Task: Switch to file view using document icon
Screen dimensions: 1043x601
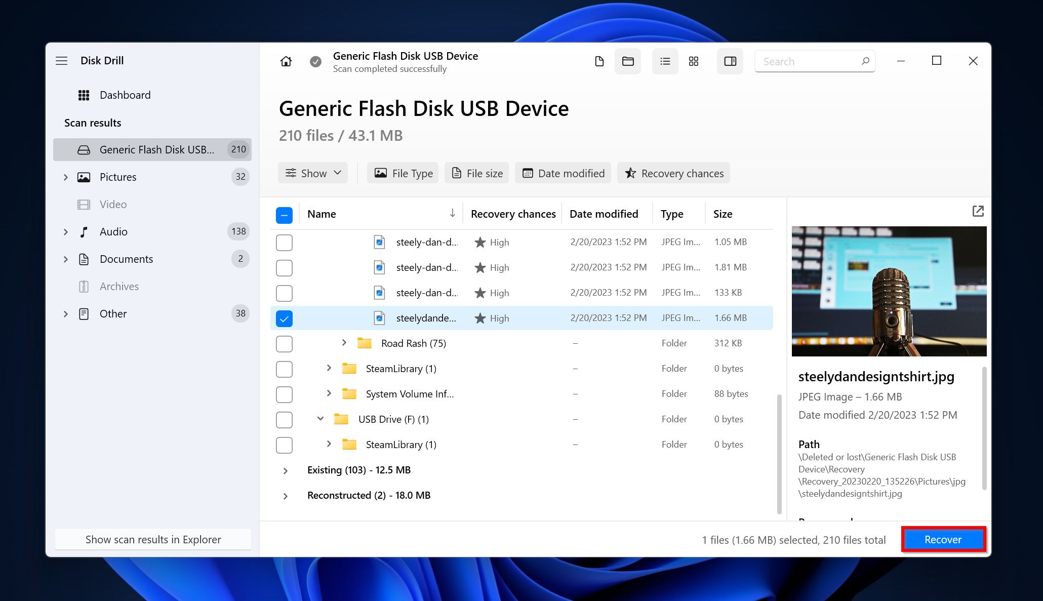Action: (599, 61)
